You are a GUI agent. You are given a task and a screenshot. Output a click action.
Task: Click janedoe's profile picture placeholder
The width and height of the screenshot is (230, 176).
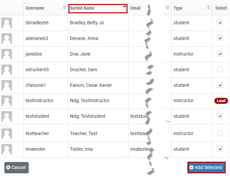[x=7, y=54]
